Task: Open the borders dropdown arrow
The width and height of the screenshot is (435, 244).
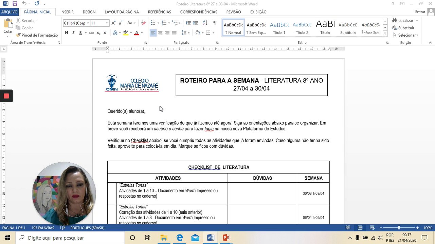Action: tap(213, 33)
